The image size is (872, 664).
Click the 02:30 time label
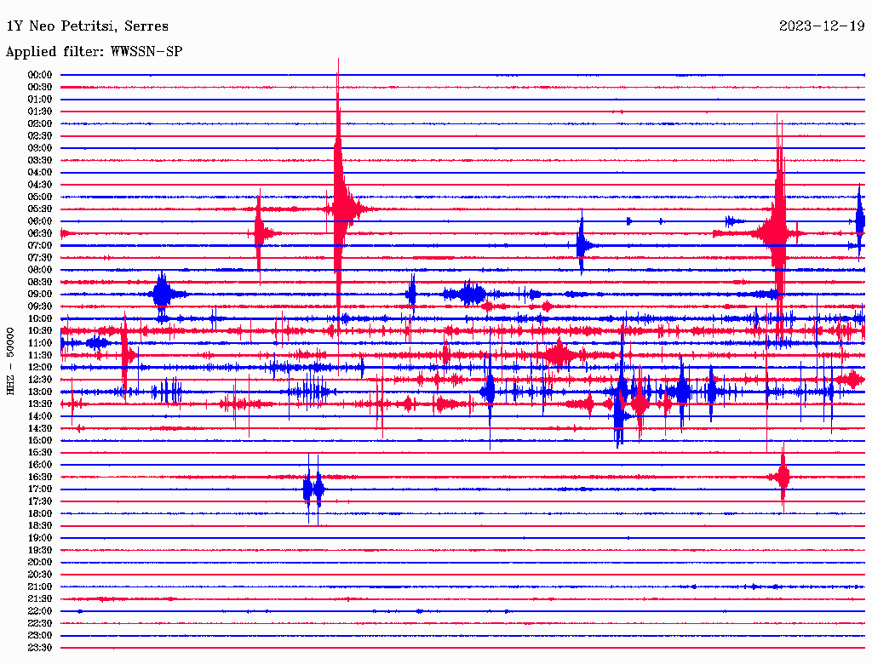click(40, 136)
